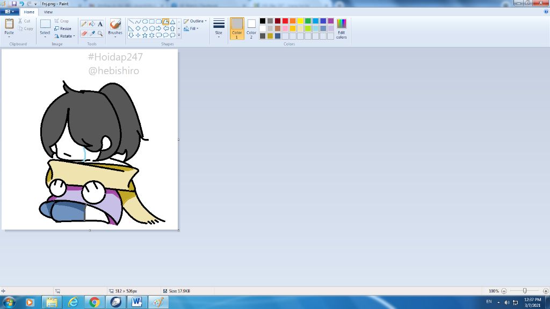Open the Paint file menu button
This screenshot has height=309, width=550.
tap(10, 12)
